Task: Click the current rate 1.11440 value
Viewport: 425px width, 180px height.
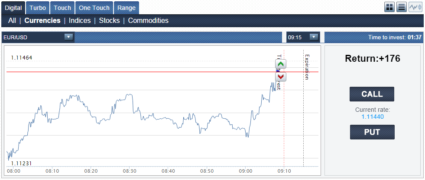Action: point(373,117)
